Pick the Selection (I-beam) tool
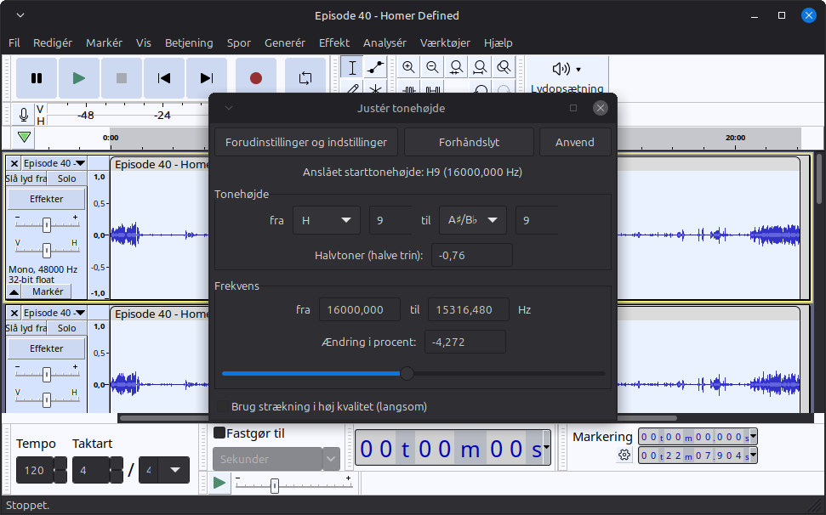The width and height of the screenshot is (826, 515). [352, 68]
